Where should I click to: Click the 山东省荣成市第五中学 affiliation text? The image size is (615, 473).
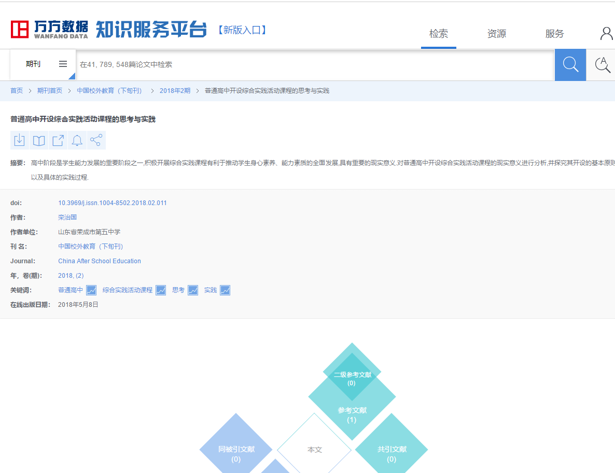tap(89, 232)
